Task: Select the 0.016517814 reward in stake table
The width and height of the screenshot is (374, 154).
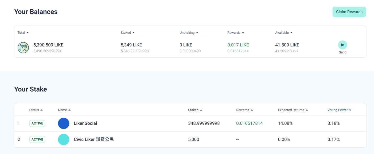Action: [x=250, y=123]
